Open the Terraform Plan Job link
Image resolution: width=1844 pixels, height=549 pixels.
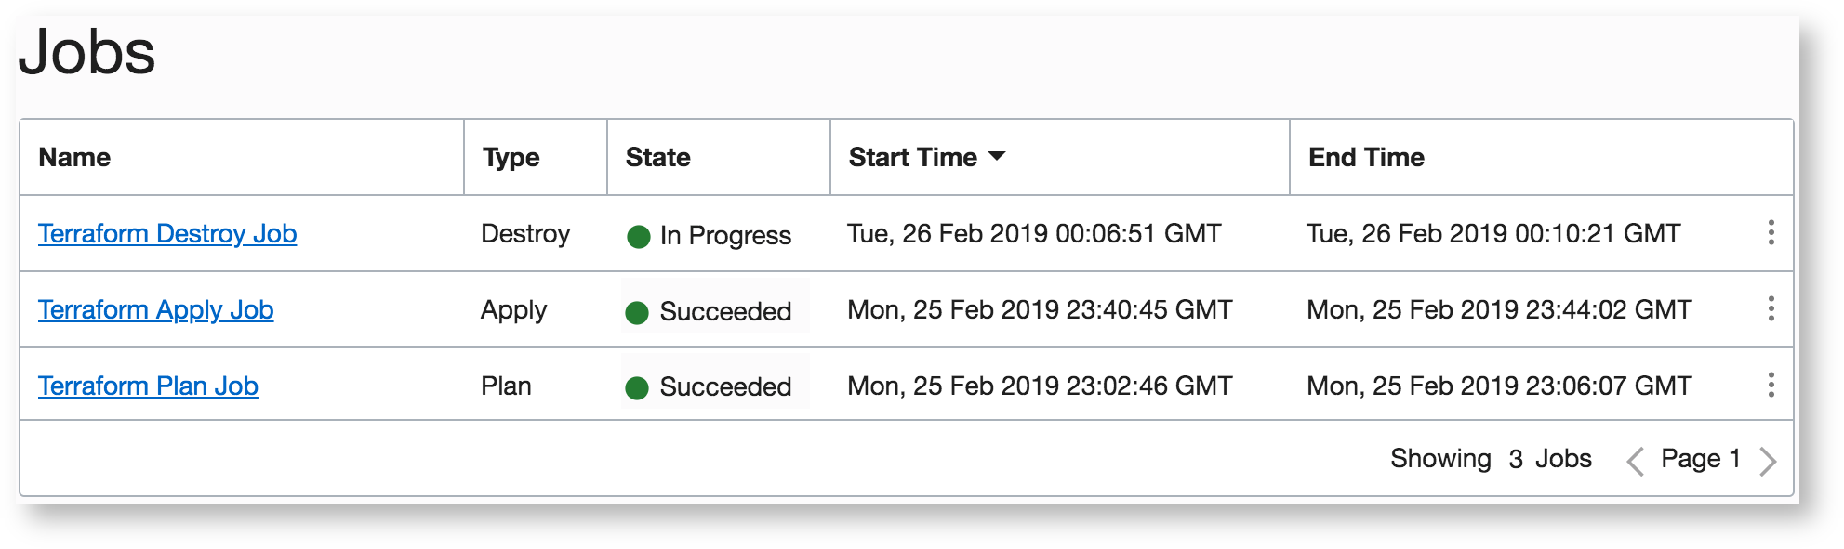148,386
